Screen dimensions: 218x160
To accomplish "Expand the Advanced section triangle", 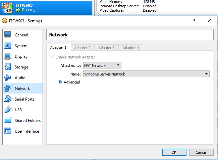I will pos(60,82).
